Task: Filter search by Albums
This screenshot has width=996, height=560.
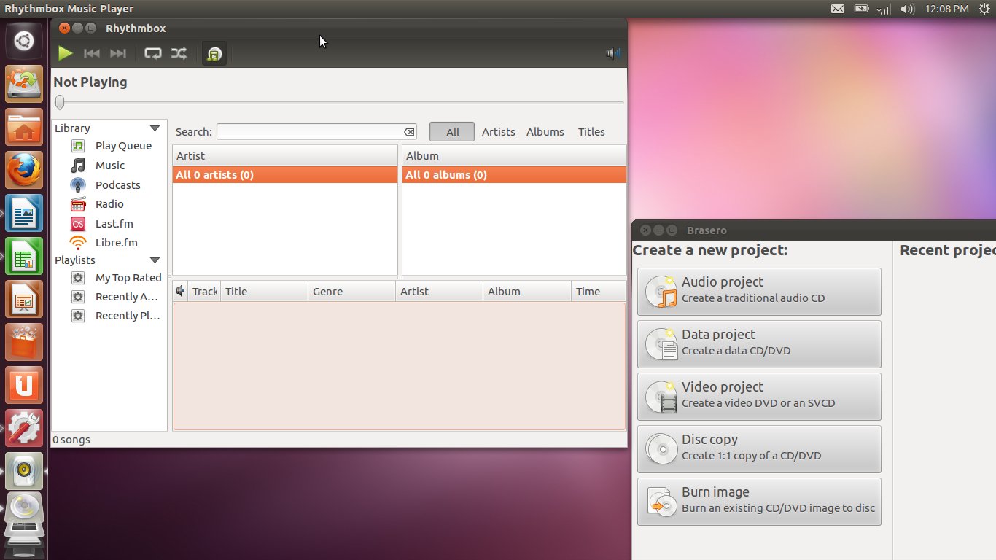Action: [x=545, y=132]
